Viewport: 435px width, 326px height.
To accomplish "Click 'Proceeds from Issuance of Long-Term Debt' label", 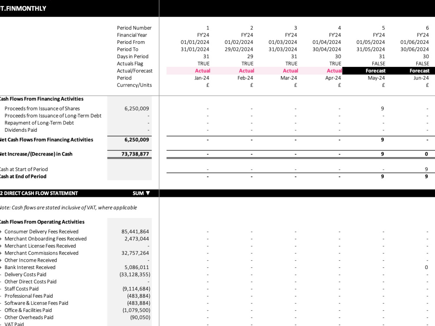I will point(53,116).
